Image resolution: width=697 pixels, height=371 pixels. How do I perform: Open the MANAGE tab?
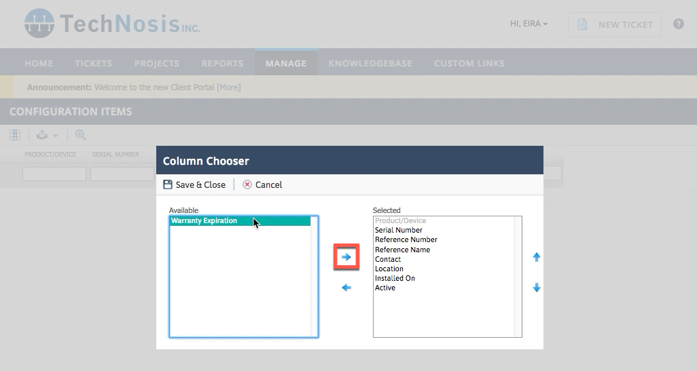pyautogui.click(x=286, y=63)
